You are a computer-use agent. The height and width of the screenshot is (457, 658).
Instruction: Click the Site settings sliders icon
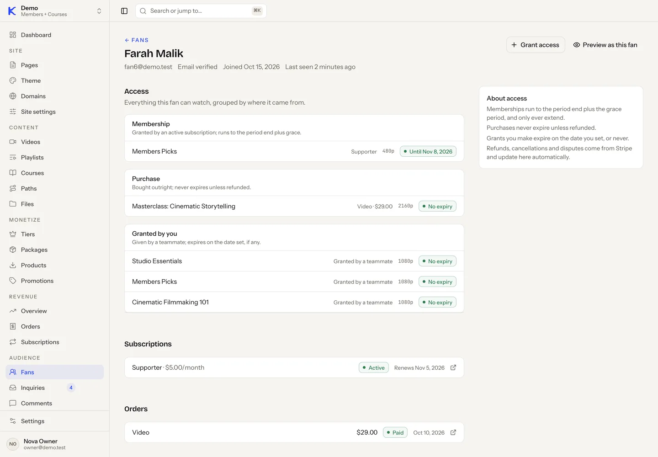(13, 112)
